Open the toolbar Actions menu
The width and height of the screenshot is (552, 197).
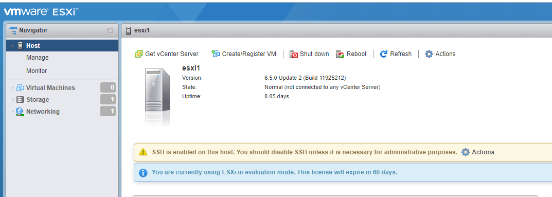440,54
